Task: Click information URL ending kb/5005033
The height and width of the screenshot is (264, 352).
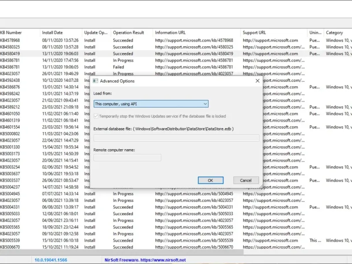Action: click(194, 214)
